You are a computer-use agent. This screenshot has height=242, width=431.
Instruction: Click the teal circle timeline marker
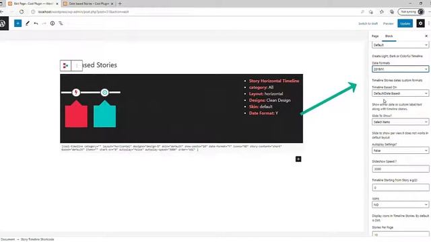pos(104,93)
